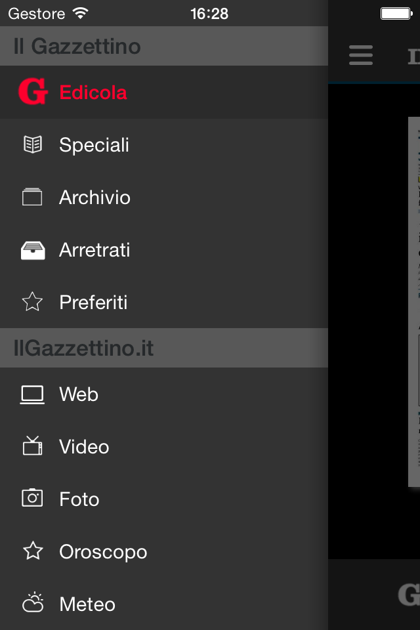Tap the Gestore carrier label
Viewport: 420px width, 630px height.
[x=37, y=14]
